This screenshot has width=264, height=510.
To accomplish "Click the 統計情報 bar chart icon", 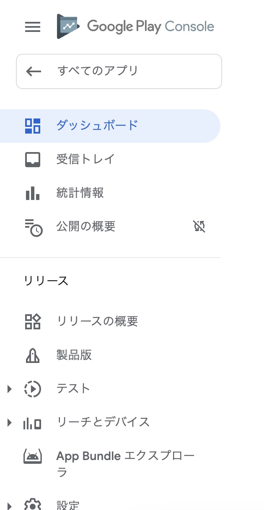I will point(34,193).
